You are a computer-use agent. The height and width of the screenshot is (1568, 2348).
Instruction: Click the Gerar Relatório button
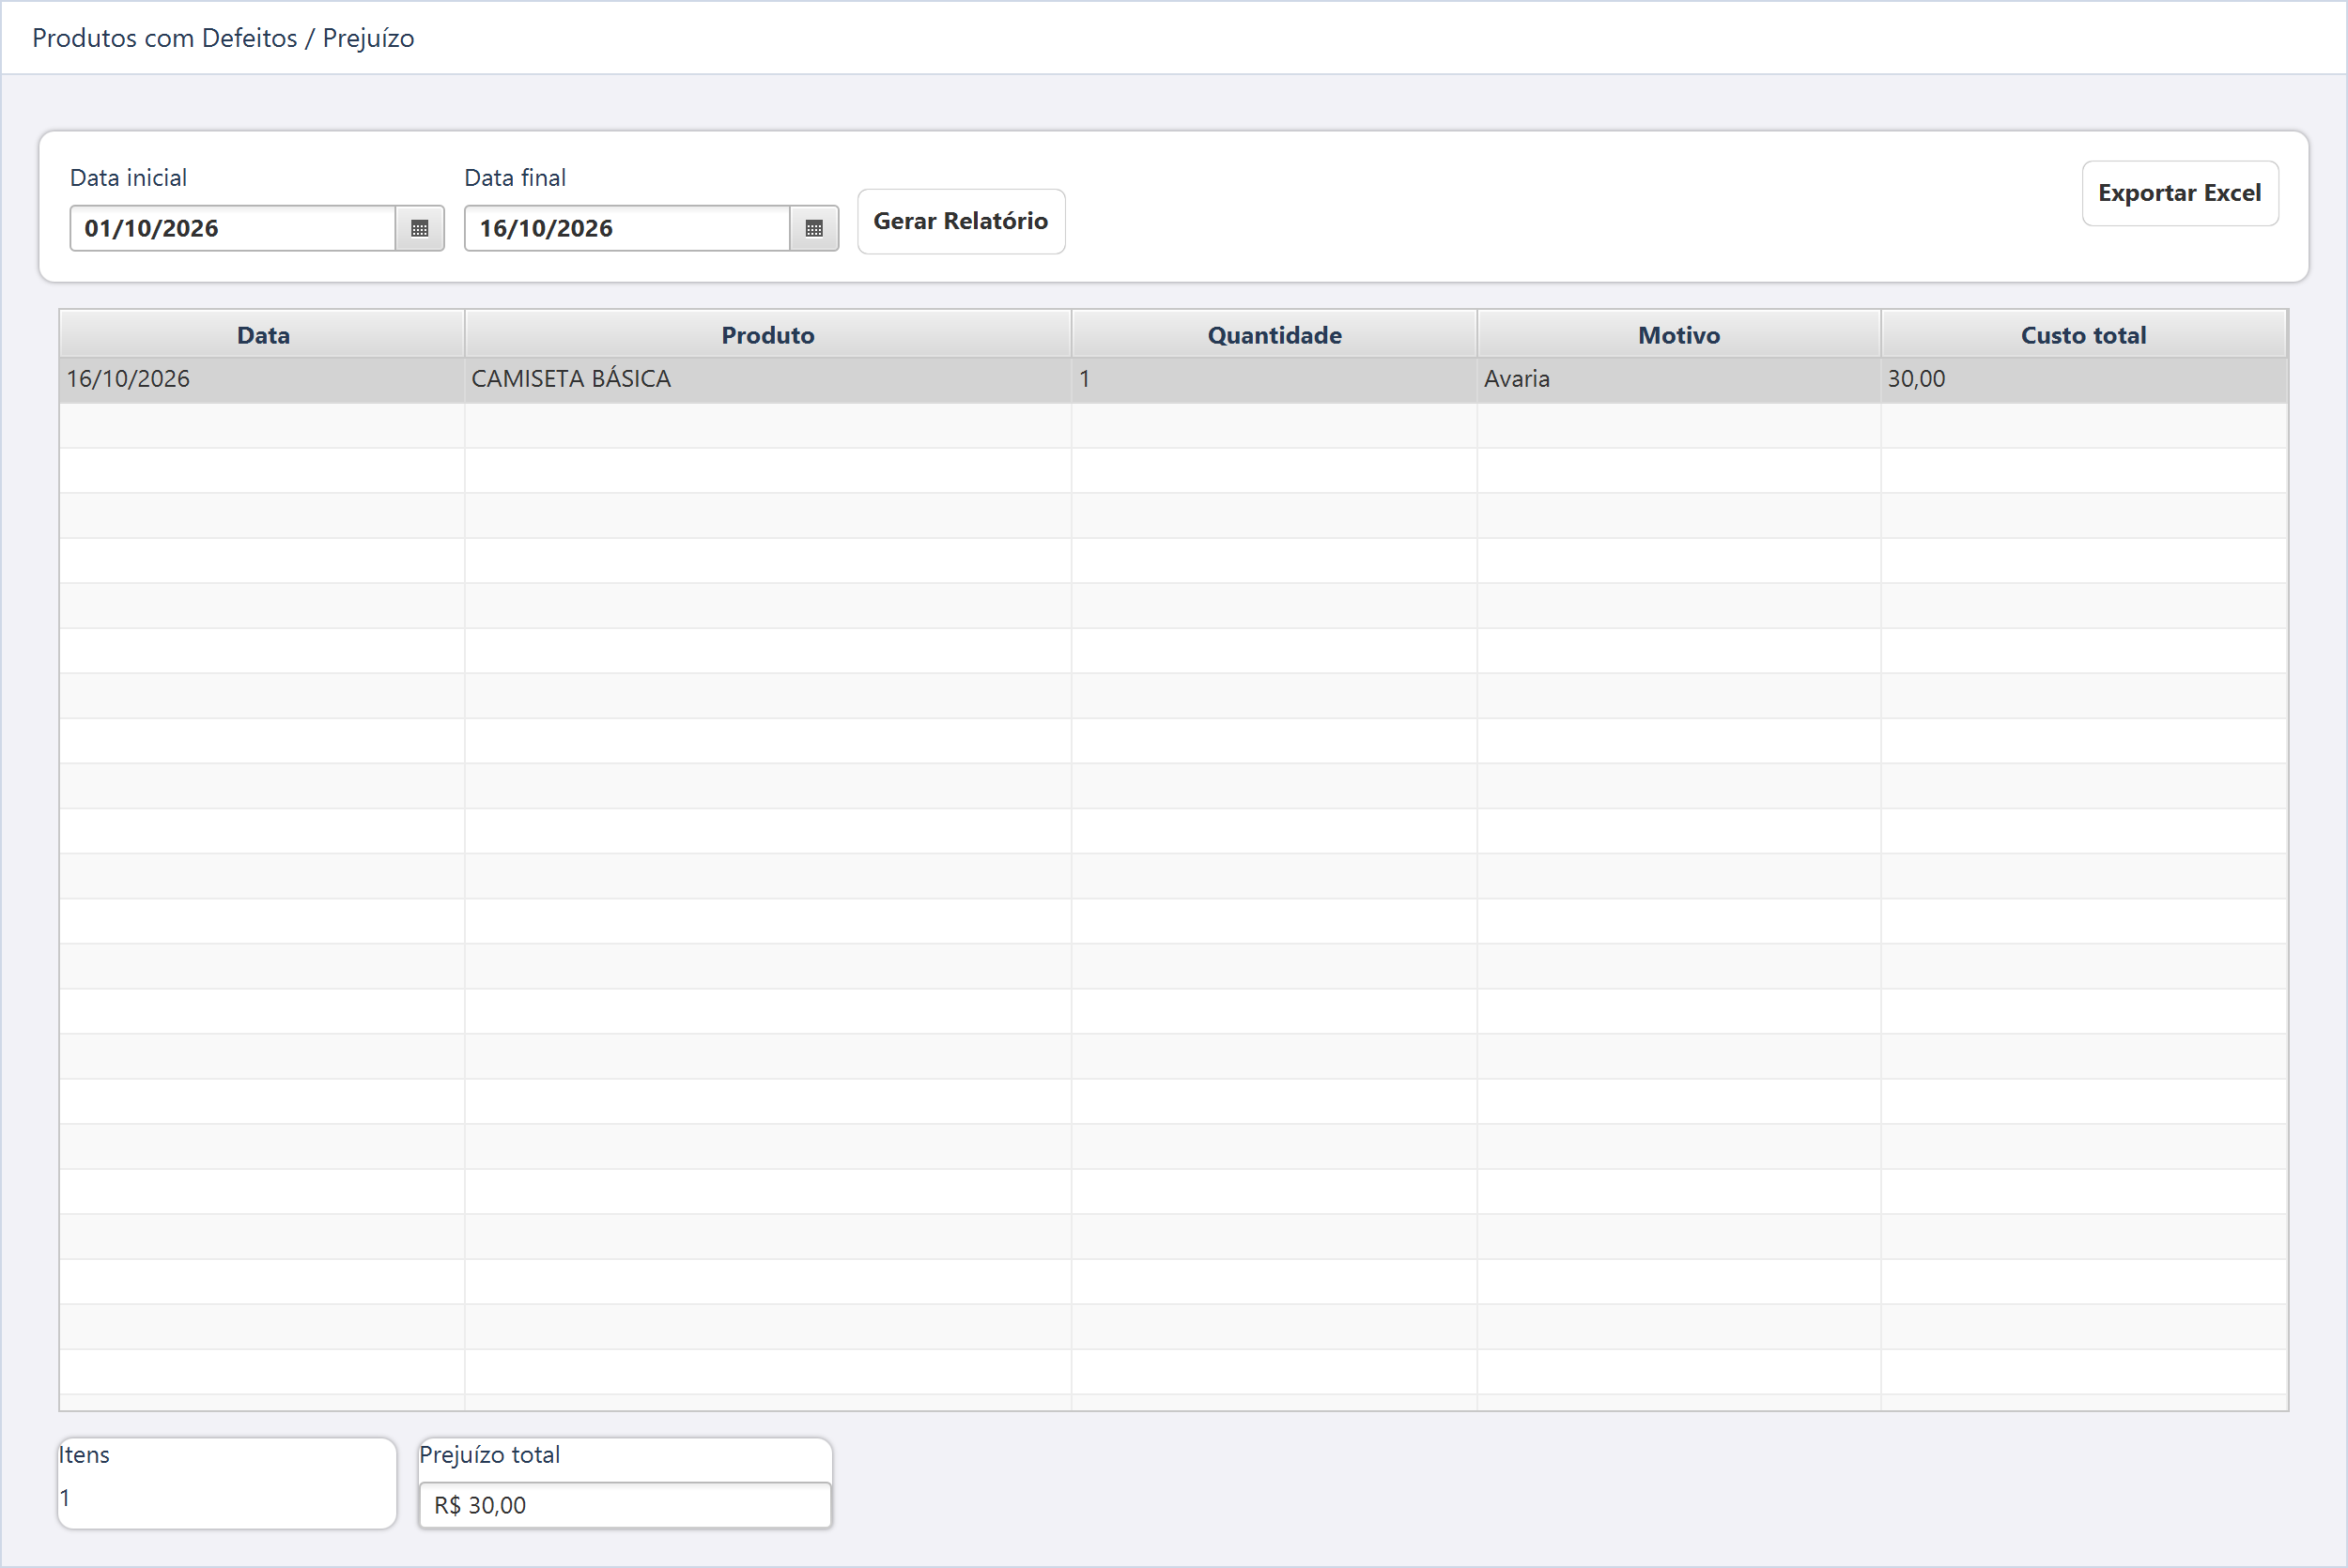click(961, 221)
